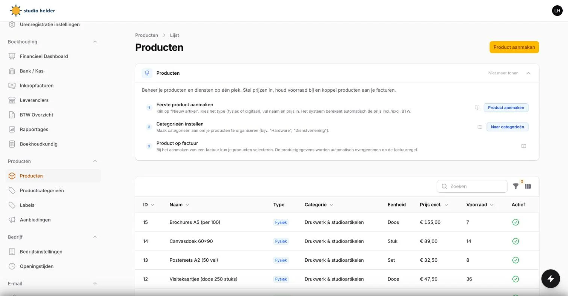Sort the table by the Voorraad column
Viewport: 568px width, 296px height.
click(480, 205)
